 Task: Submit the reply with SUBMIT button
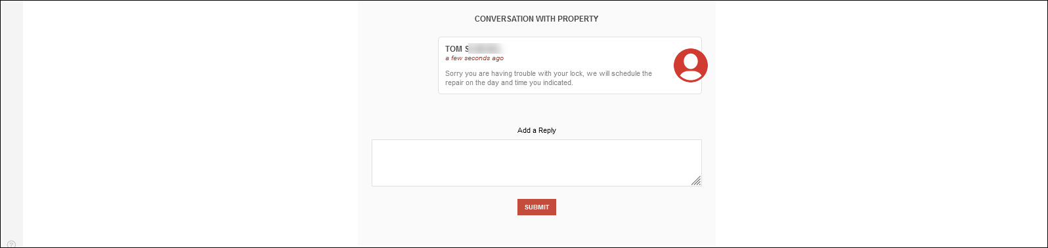[x=536, y=207]
